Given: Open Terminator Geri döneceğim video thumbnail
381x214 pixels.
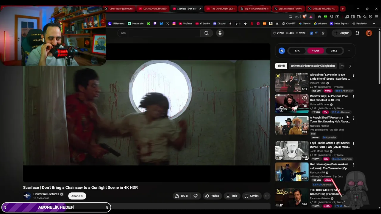Looking at the screenshot, I should tap(292, 172).
